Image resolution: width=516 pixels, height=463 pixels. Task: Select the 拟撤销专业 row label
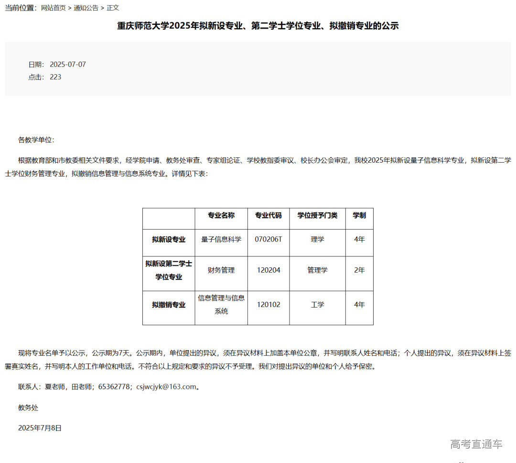pyautogui.click(x=168, y=304)
